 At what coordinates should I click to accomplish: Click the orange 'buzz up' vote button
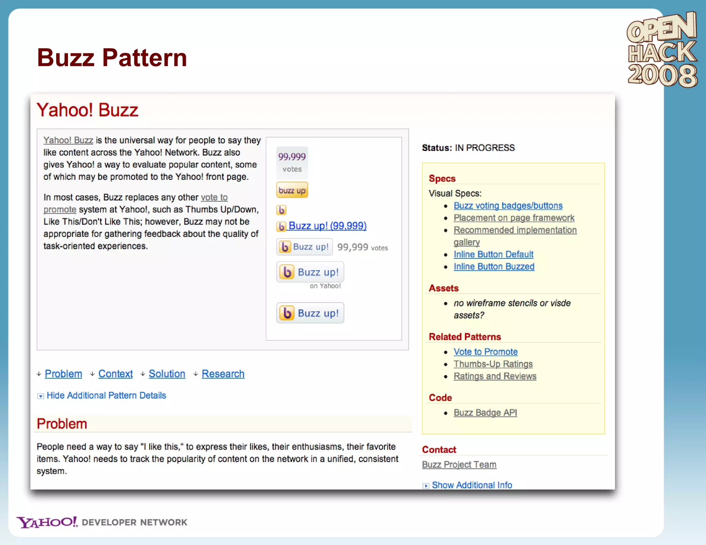(x=292, y=190)
